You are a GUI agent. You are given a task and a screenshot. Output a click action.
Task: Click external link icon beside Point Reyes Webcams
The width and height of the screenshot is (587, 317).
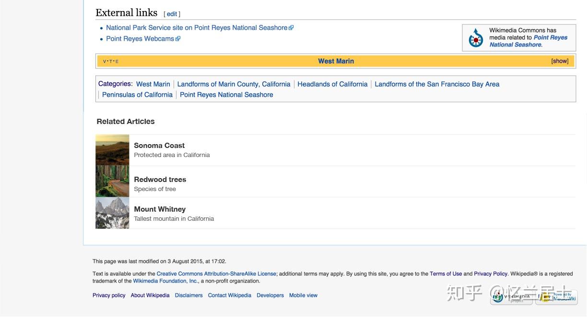(178, 39)
